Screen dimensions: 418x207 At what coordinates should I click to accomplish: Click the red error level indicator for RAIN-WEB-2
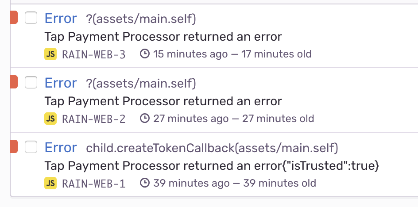coord(14,82)
